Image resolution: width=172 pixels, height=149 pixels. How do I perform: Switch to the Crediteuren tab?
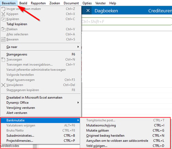coord(160,11)
